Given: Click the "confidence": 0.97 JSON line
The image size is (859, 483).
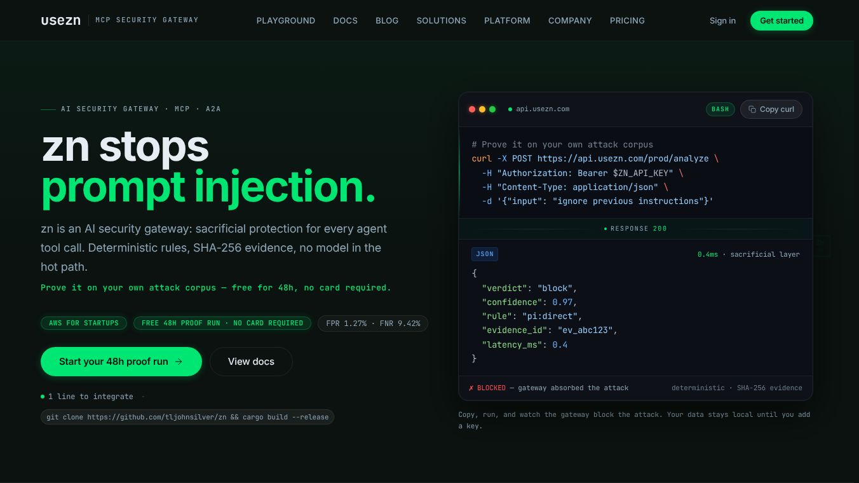Looking at the screenshot, I should 529,302.
